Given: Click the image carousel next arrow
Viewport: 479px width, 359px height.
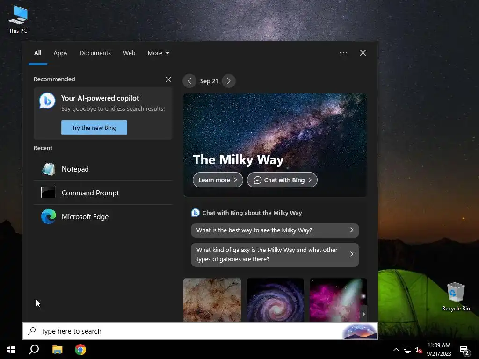Looking at the screenshot, I should click(x=363, y=314).
